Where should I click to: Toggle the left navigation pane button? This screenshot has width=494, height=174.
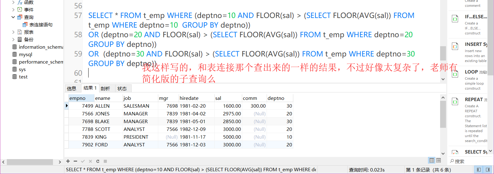(x=479, y=170)
